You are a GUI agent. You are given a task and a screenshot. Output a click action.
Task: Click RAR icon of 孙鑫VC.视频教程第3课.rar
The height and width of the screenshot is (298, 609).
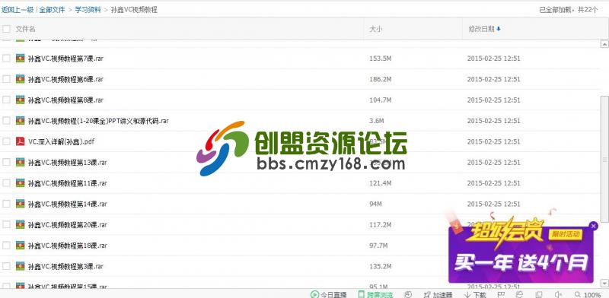tap(21, 266)
